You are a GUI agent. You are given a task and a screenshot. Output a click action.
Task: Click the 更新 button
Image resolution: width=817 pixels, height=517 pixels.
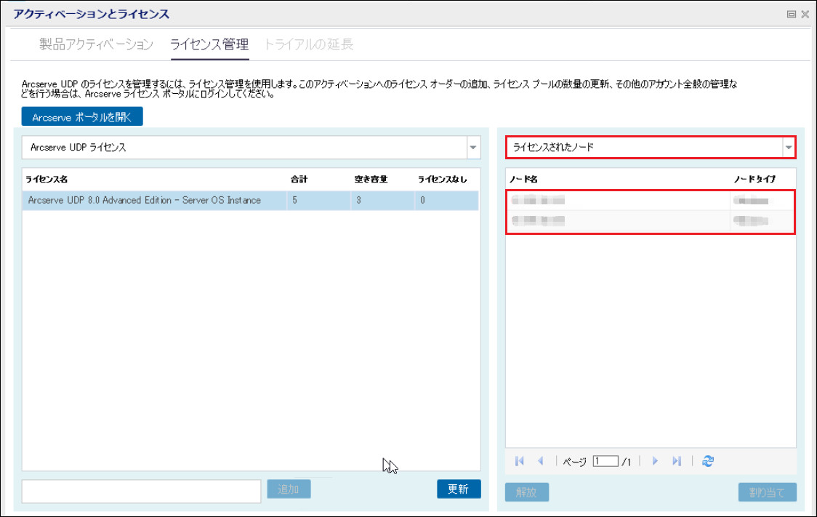[x=459, y=489]
